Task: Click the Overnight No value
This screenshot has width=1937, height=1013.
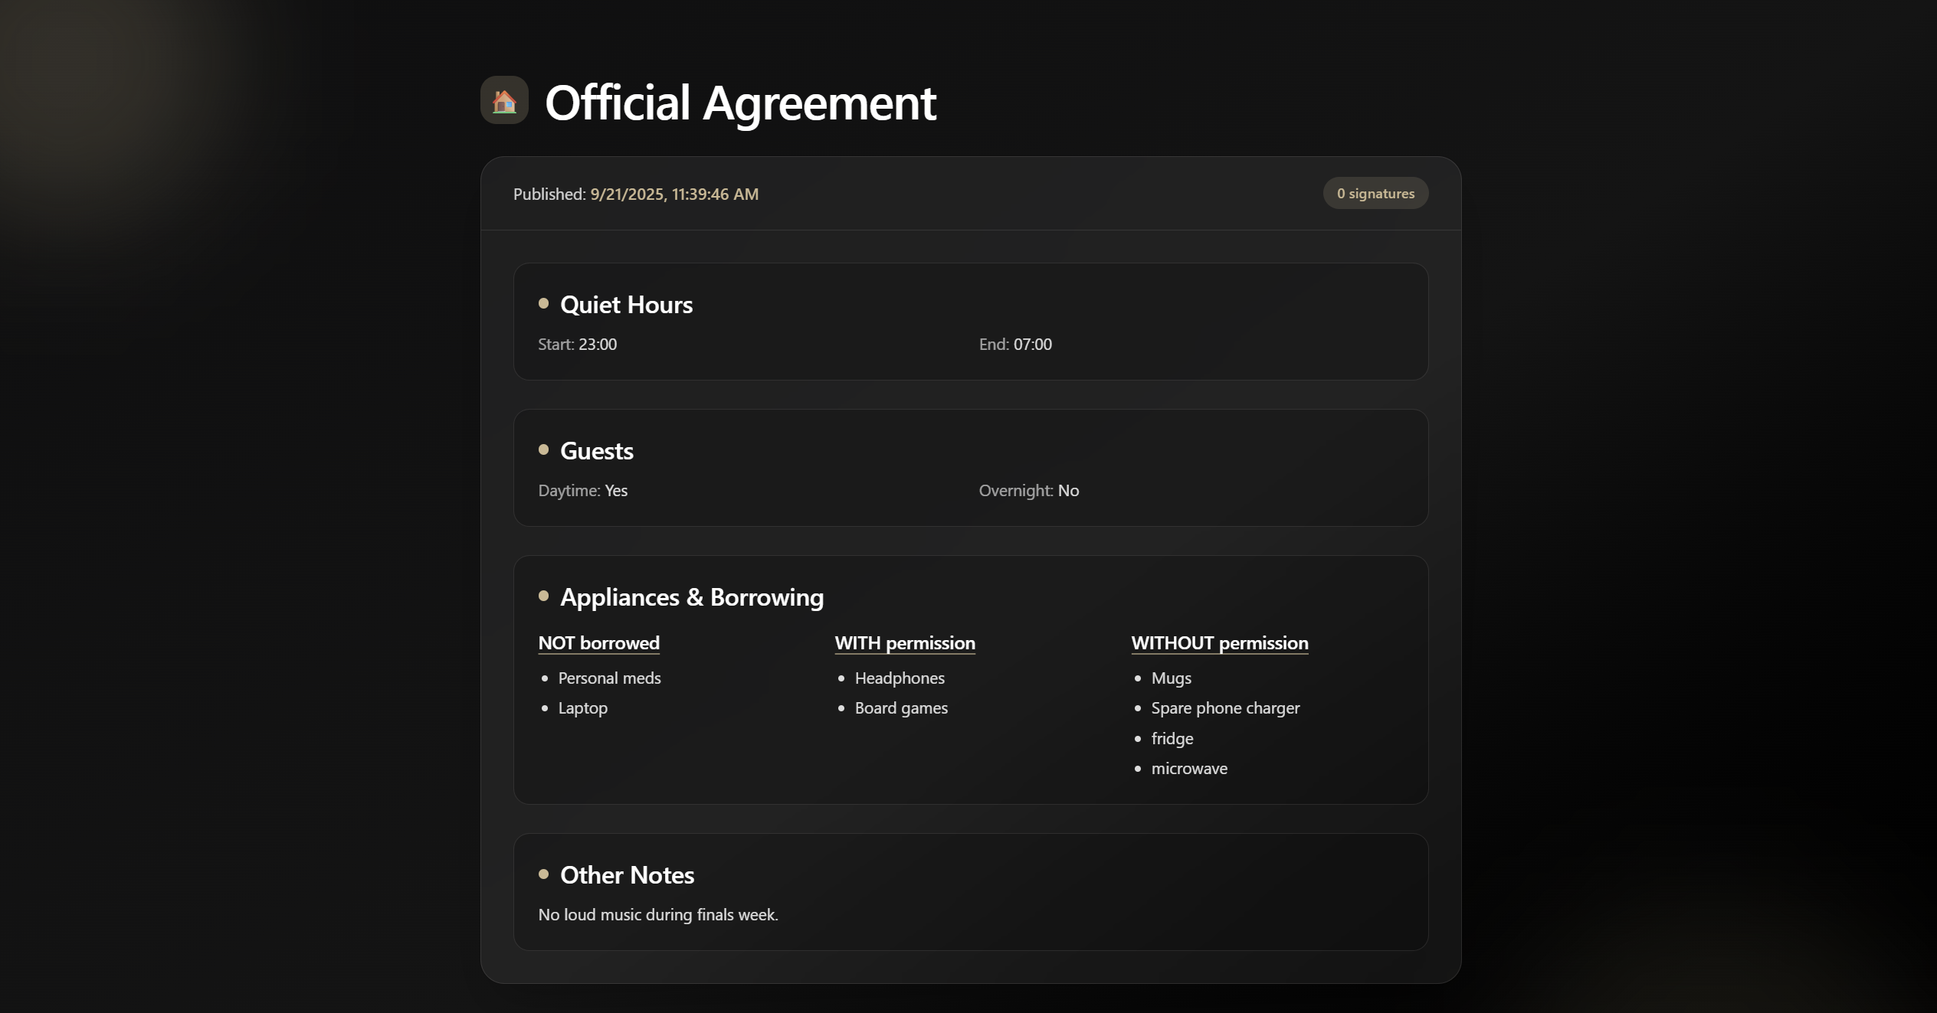Action: click(1068, 491)
